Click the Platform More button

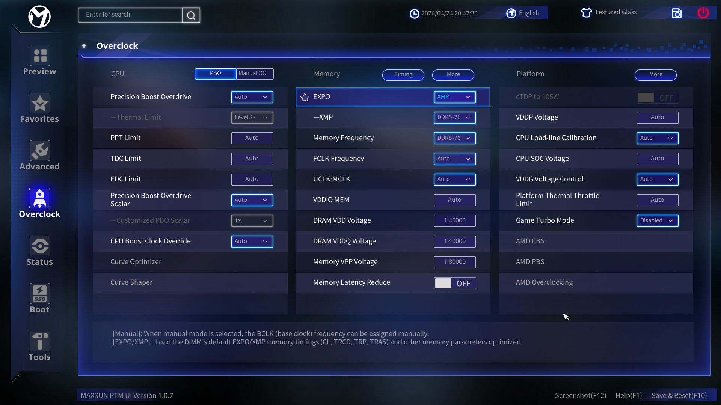(x=656, y=75)
